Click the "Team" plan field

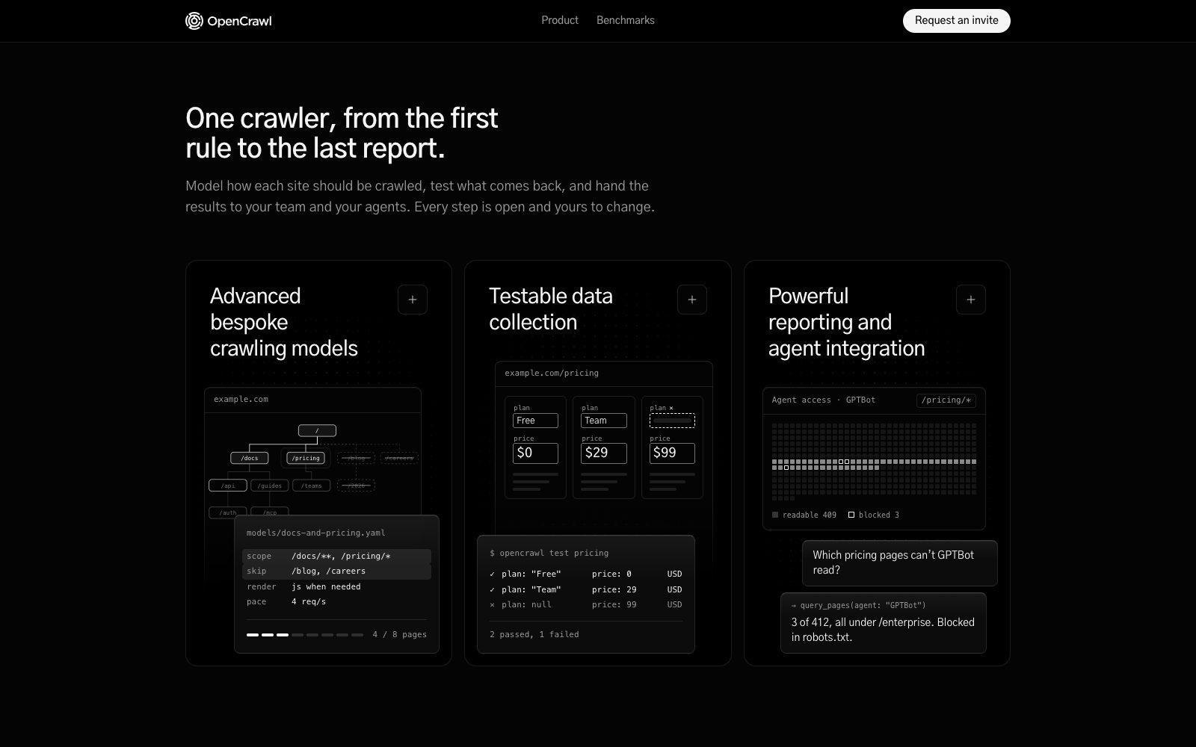pyautogui.click(x=603, y=421)
